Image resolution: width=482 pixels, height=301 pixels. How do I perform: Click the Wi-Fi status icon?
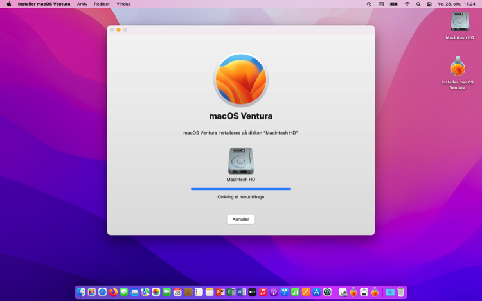pos(407,4)
